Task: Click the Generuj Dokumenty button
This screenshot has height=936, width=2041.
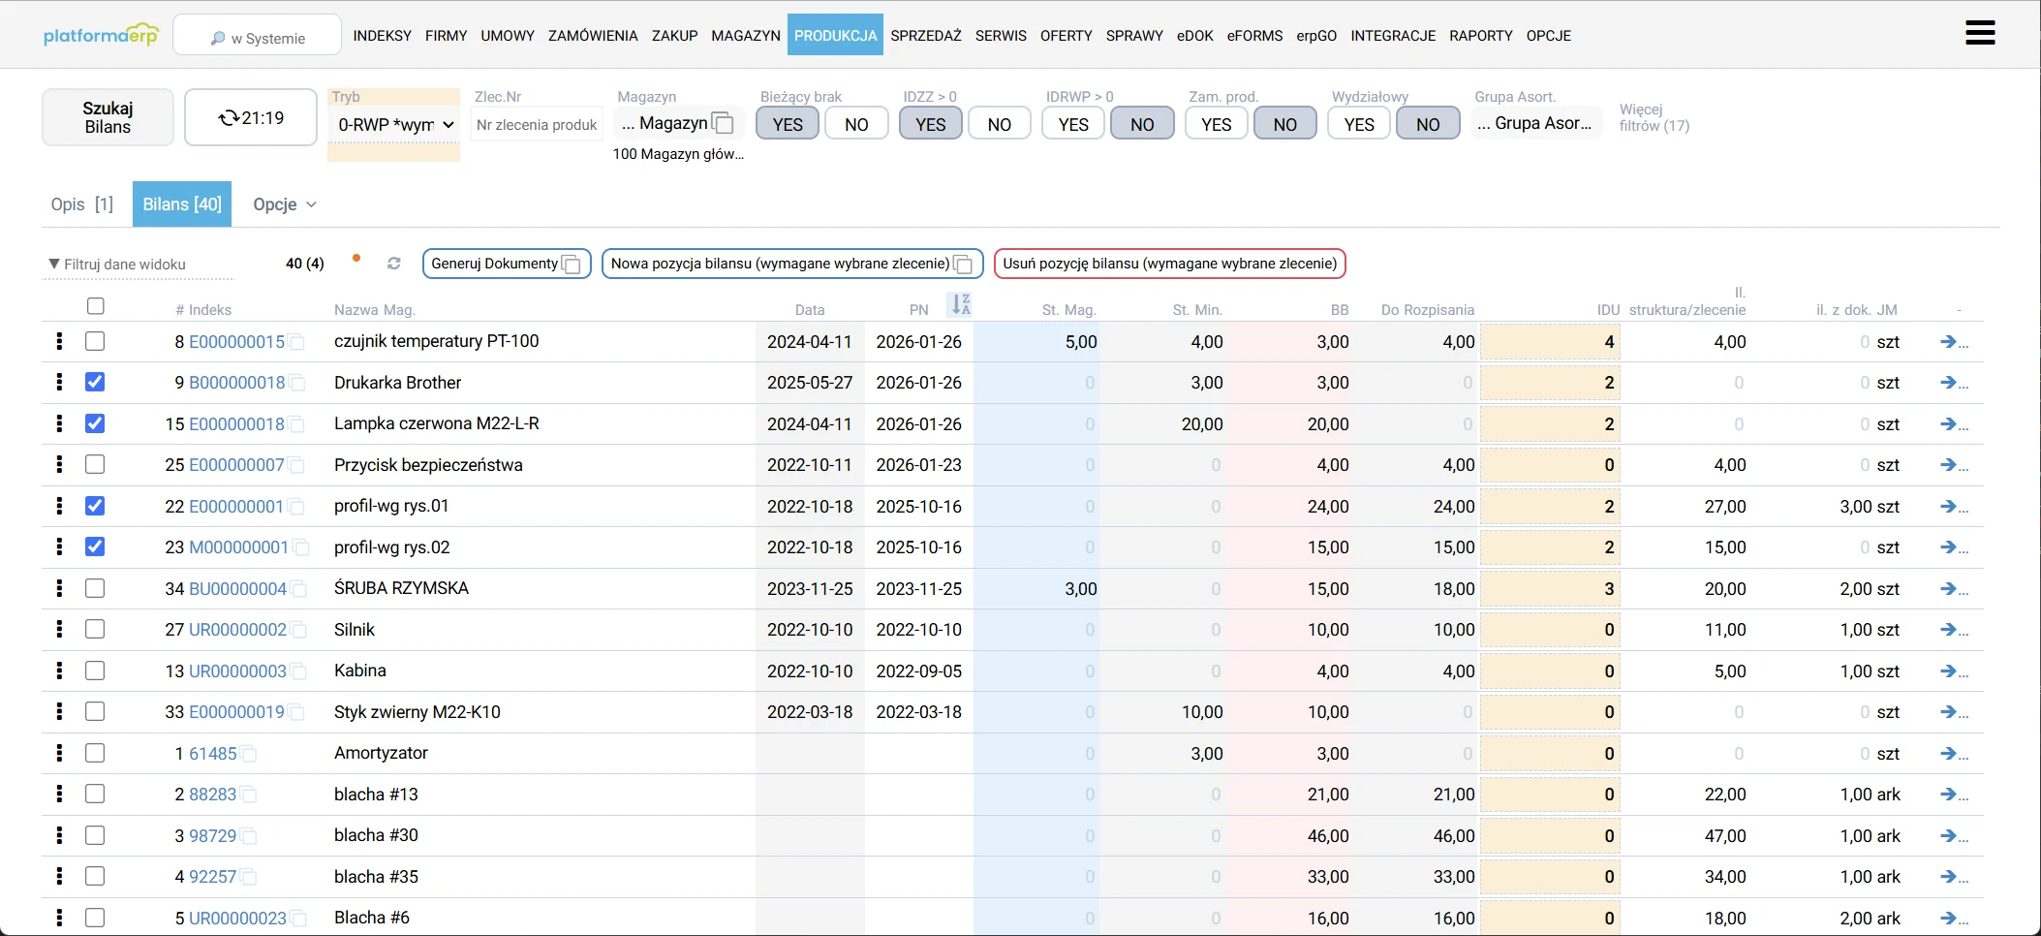Action: [507, 264]
